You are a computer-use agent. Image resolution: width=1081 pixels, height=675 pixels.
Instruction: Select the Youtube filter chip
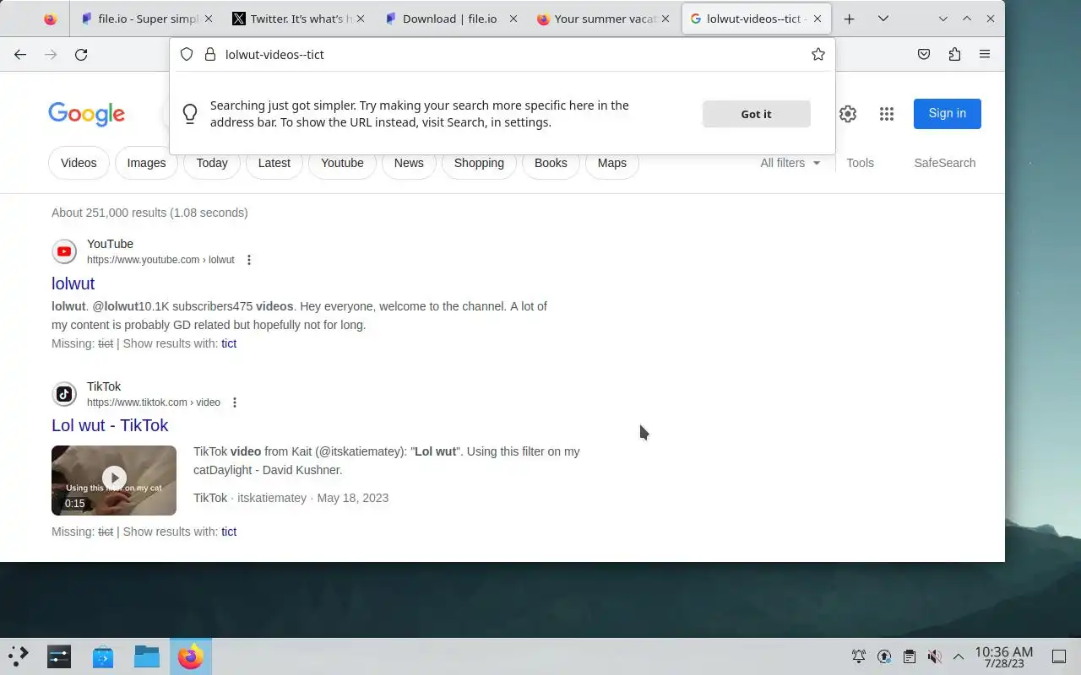(342, 163)
